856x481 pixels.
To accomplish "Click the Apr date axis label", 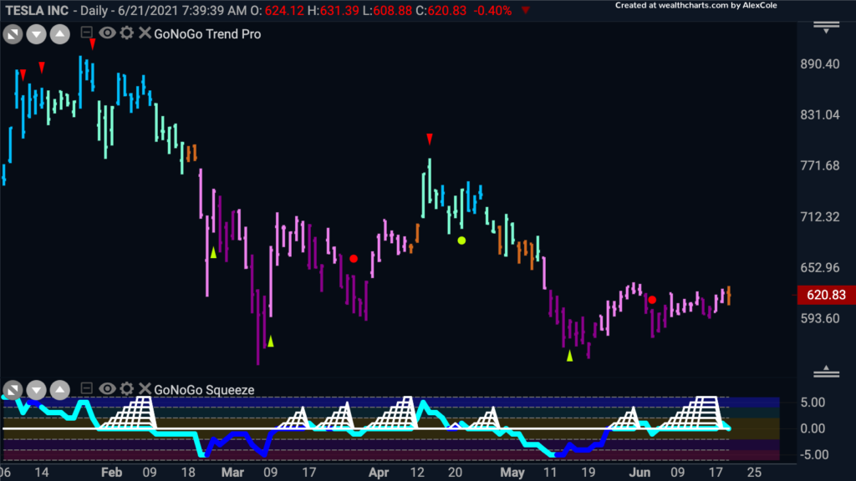I will pos(379,473).
